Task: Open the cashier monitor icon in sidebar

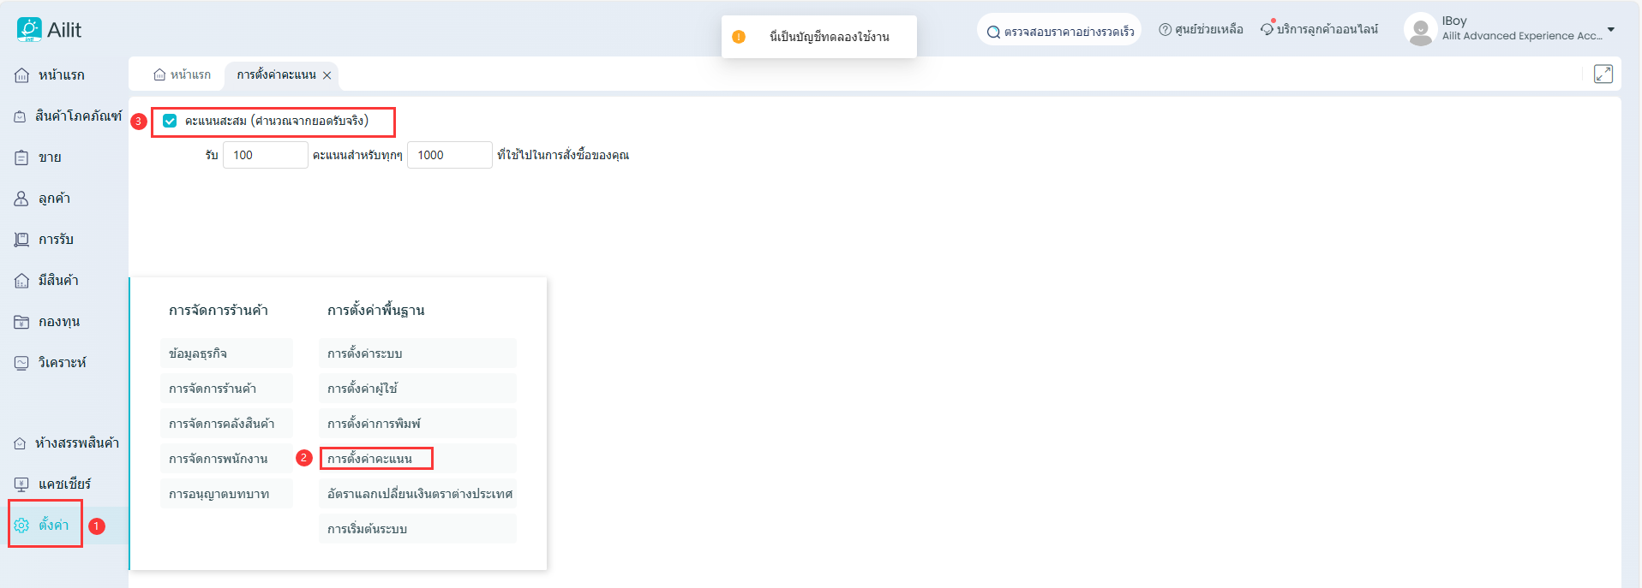Action: (21, 484)
